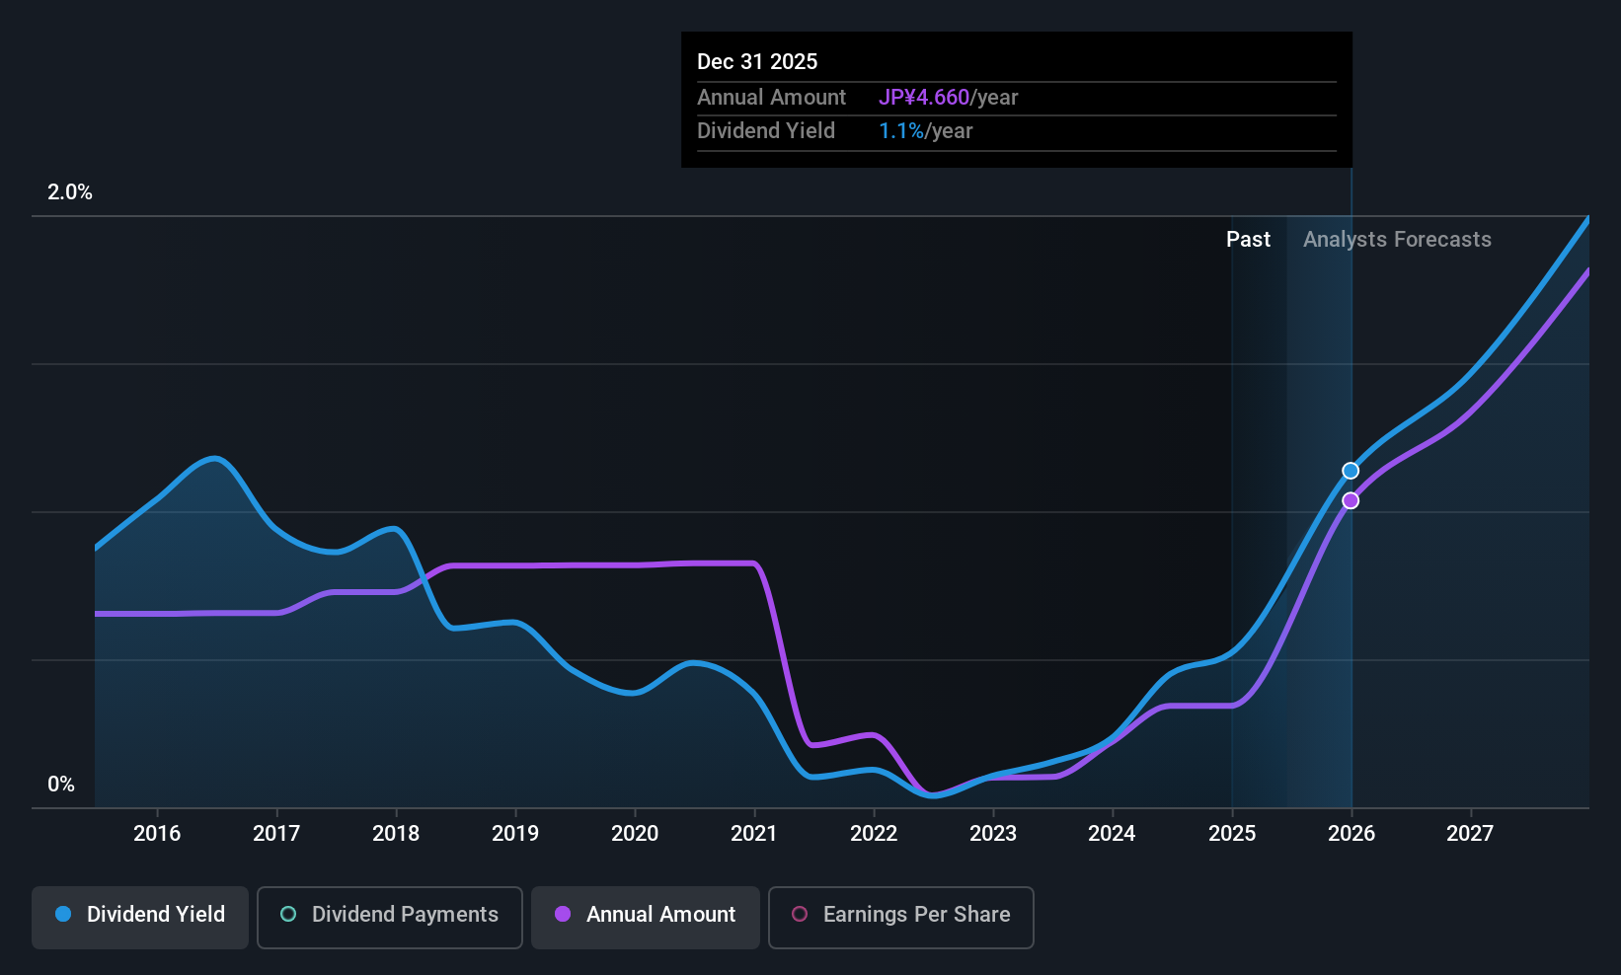Screen dimensions: 1621x975
Task: Click the 2026 x-axis year label
Action: (1351, 834)
